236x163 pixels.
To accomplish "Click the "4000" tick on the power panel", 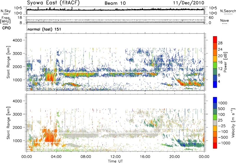I will click(x=17, y=40).
